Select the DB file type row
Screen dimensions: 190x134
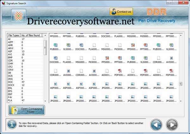pos(25,73)
